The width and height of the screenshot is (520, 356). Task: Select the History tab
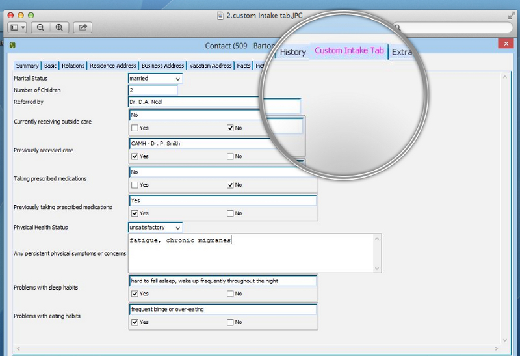pos(293,52)
